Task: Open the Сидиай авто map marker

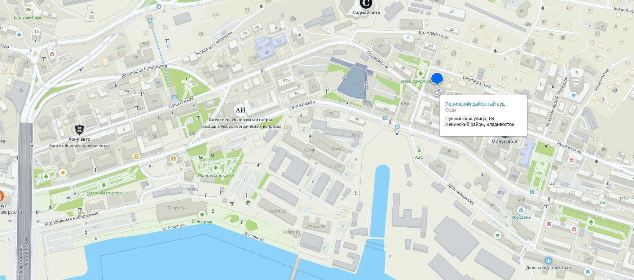Action: 366,4
